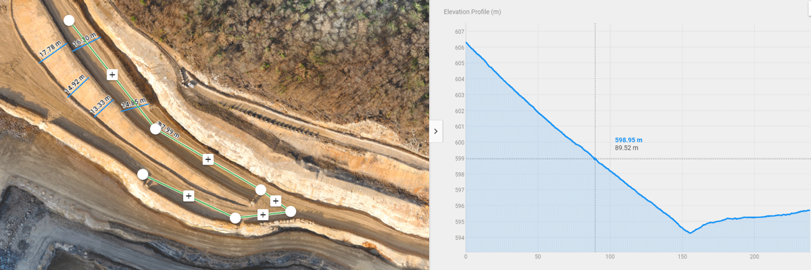Click the plus icon nearest the rightmost vertex
The width and height of the screenshot is (811, 270).
click(276, 200)
